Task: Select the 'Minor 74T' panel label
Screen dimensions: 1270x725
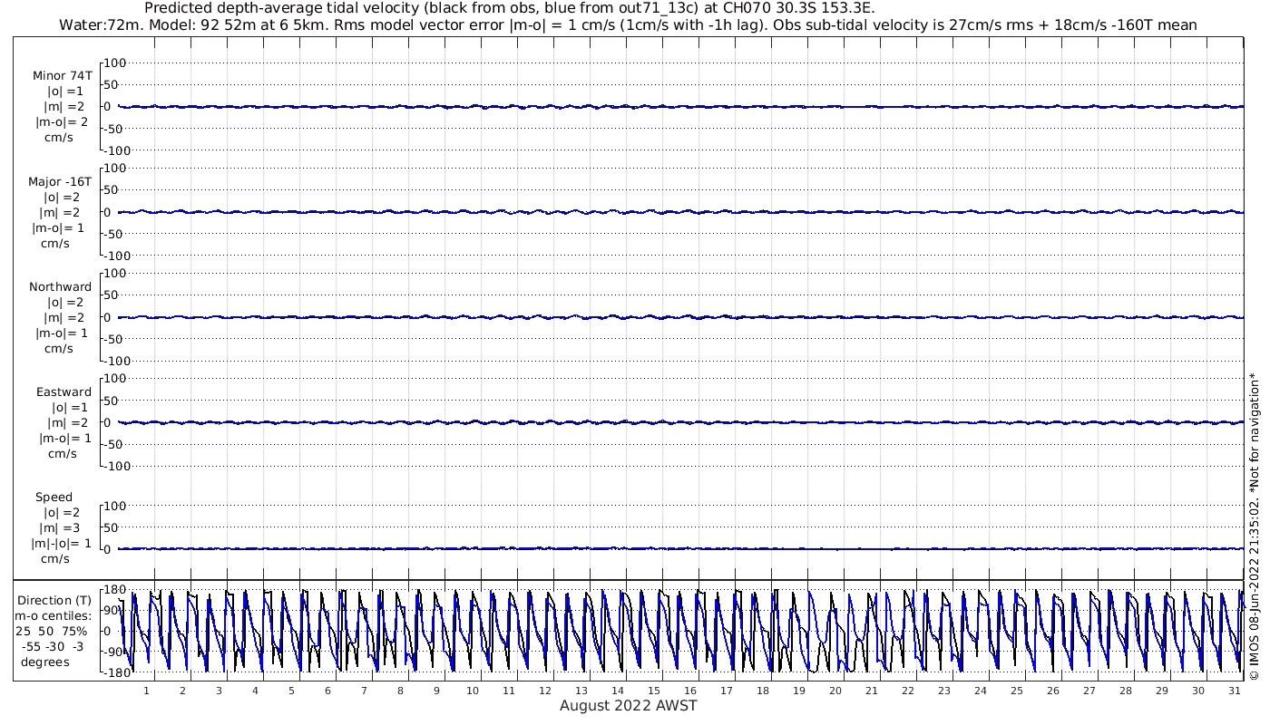Action: [62, 76]
